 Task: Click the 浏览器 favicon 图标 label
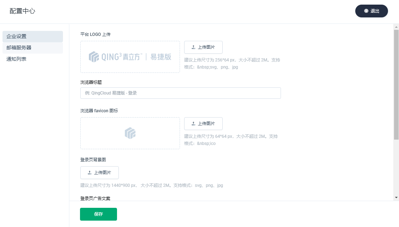99,110
